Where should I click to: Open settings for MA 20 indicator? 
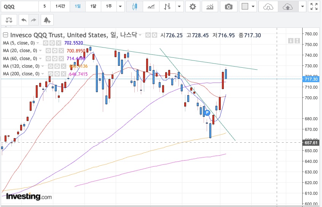tap(55, 51)
